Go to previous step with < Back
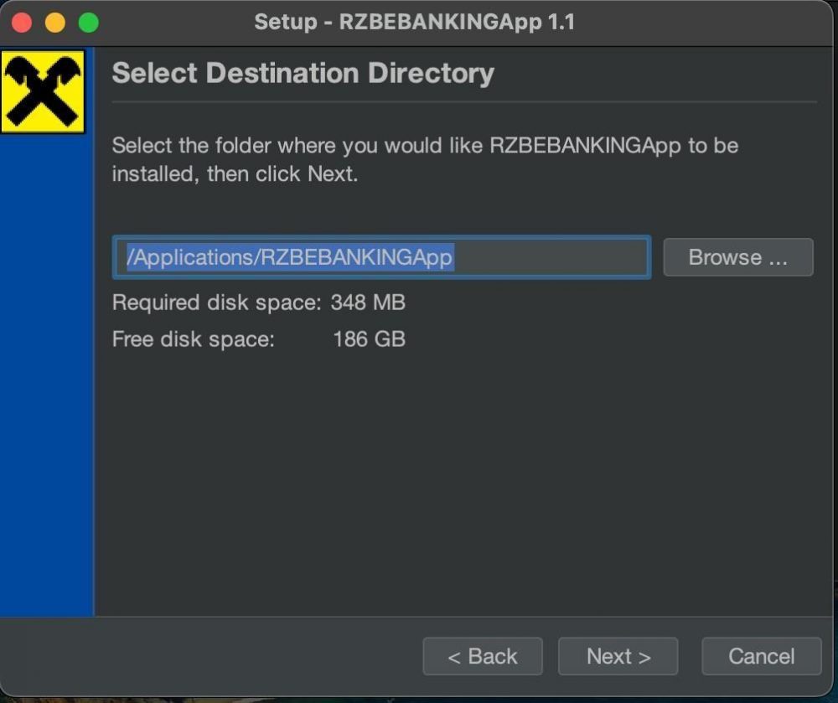838x703 pixels. tap(482, 656)
